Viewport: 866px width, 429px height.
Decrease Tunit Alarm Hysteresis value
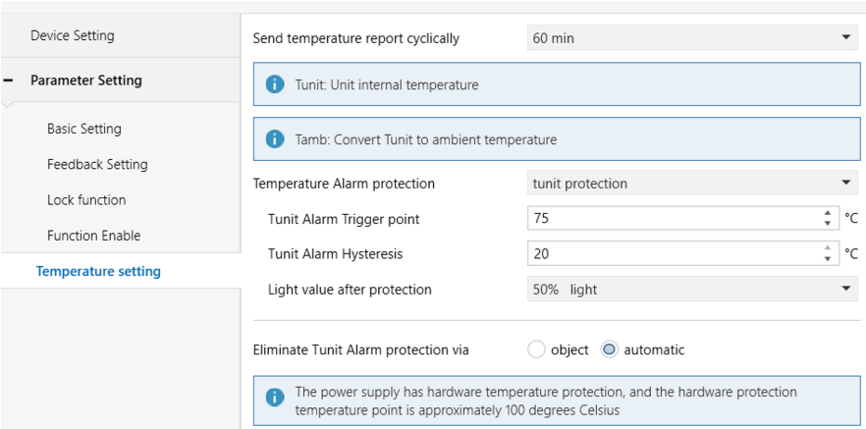click(828, 259)
